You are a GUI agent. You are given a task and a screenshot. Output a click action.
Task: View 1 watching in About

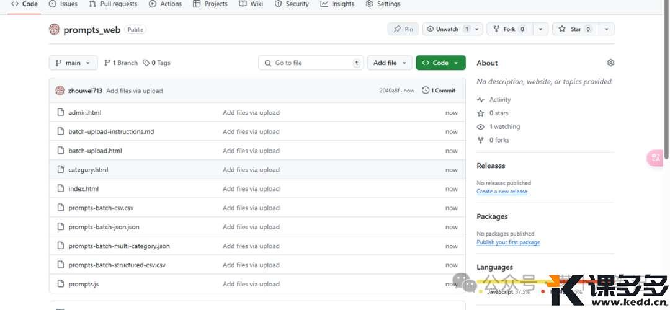click(x=499, y=127)
